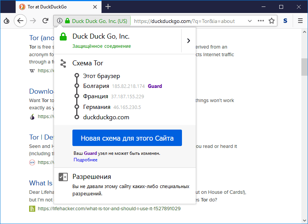This screenshot has height=224, width=308.
Task: Click the Tor circuit icon beside Схема Tor
Action: point(63,63)
